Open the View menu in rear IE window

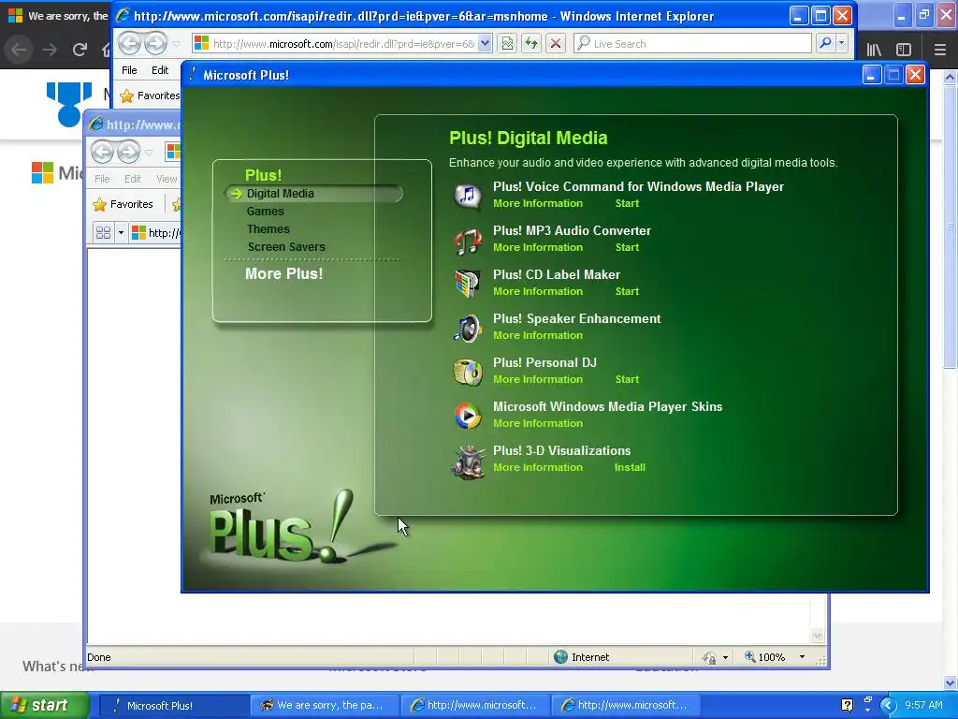(167, 179)
